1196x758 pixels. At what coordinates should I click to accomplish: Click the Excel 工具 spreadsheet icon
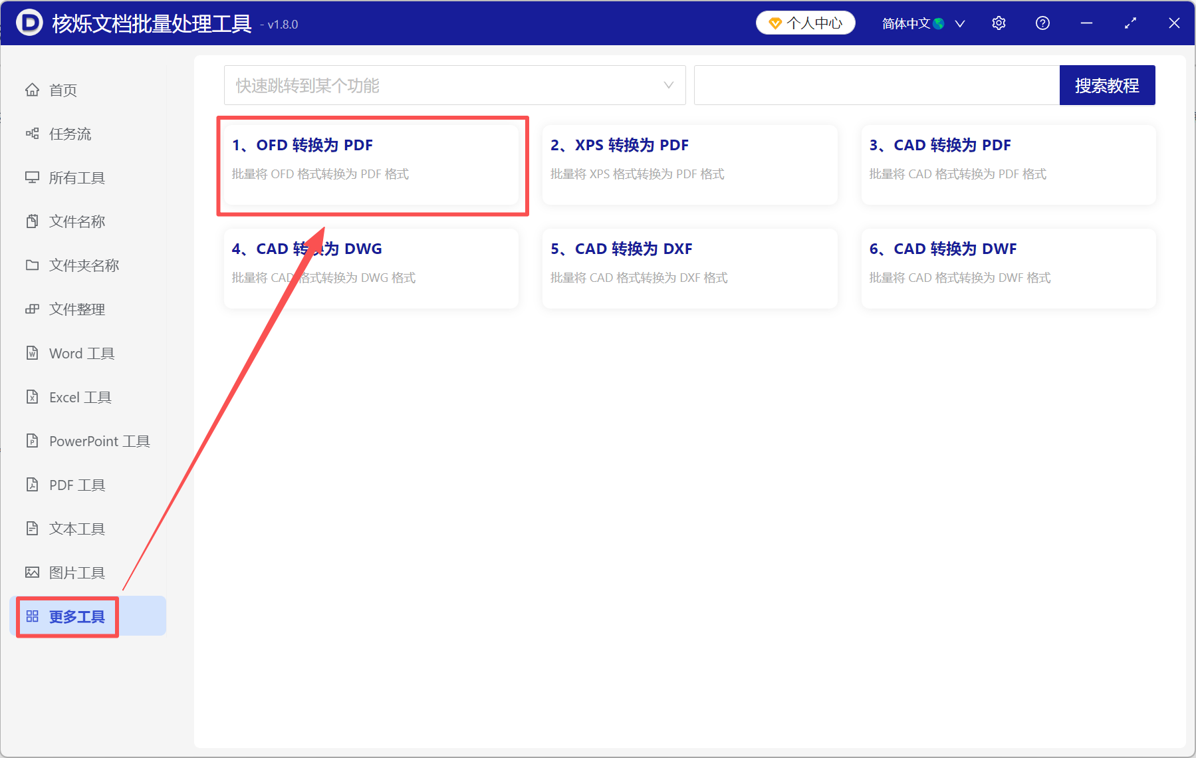(32, 397)
